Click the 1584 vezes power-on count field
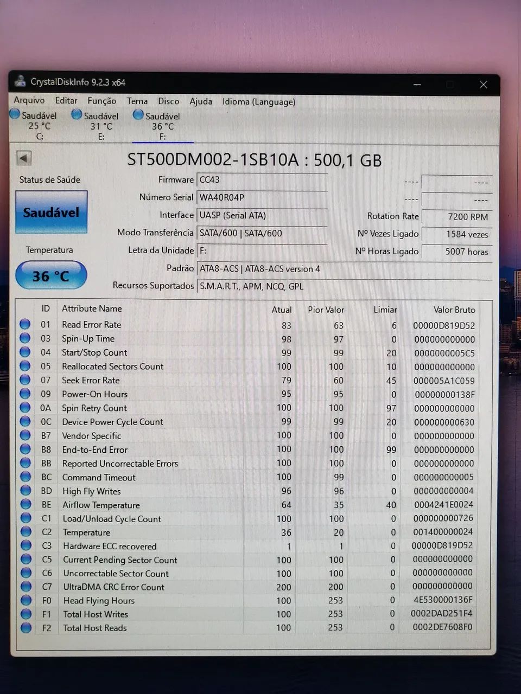 click(457, 234)
